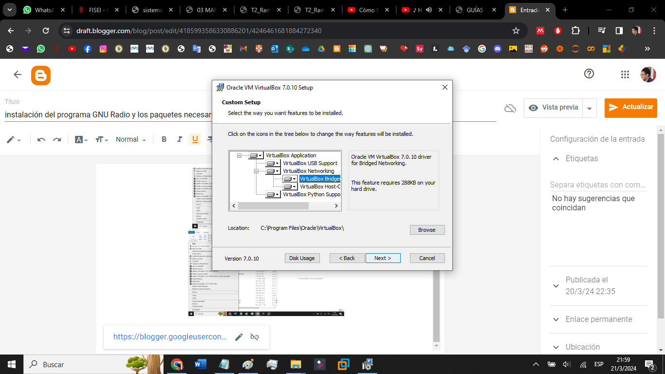Click the redo icon in editor toolbar
The image size is (665, 374).
pyautogui.click(x=57, y=140)
